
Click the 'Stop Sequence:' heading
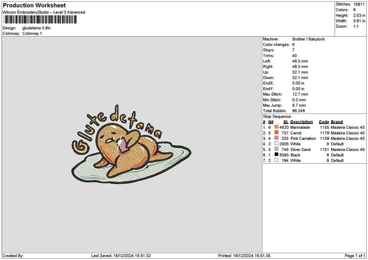(x=277, y=117)
